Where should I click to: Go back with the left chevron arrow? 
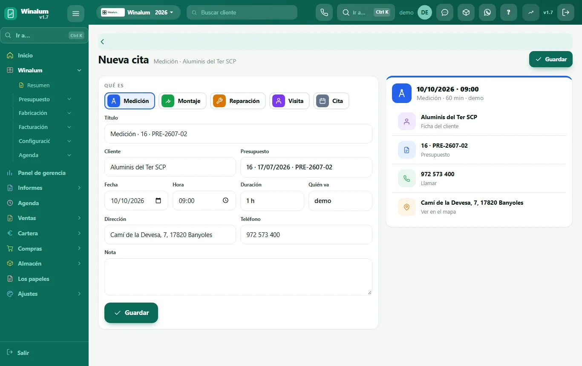click(102, 42)
